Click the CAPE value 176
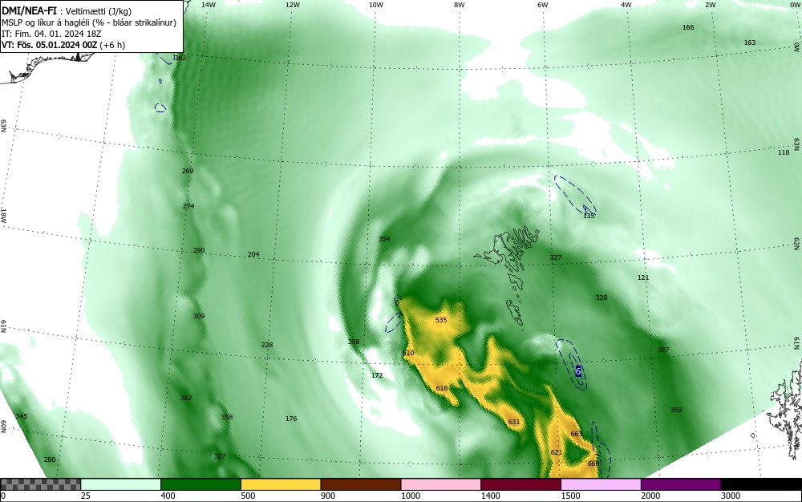The image size is (802, 502). tap(291, 419)
